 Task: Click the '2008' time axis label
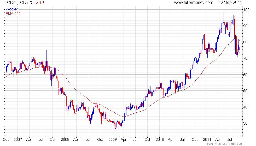click(65, 140)
